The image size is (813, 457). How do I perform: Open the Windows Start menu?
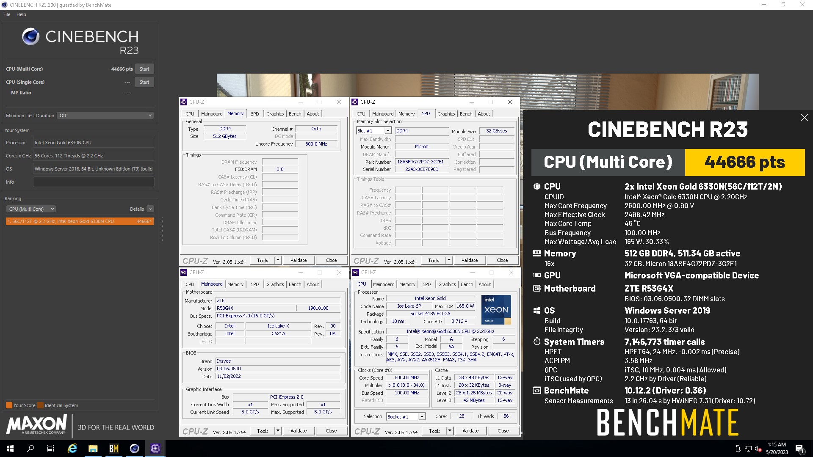pos(10,449)
